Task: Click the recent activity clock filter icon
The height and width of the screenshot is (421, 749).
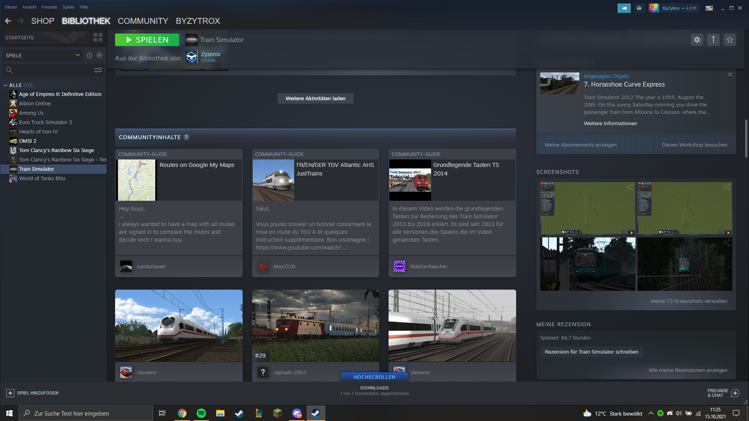Action: [89, 55]
